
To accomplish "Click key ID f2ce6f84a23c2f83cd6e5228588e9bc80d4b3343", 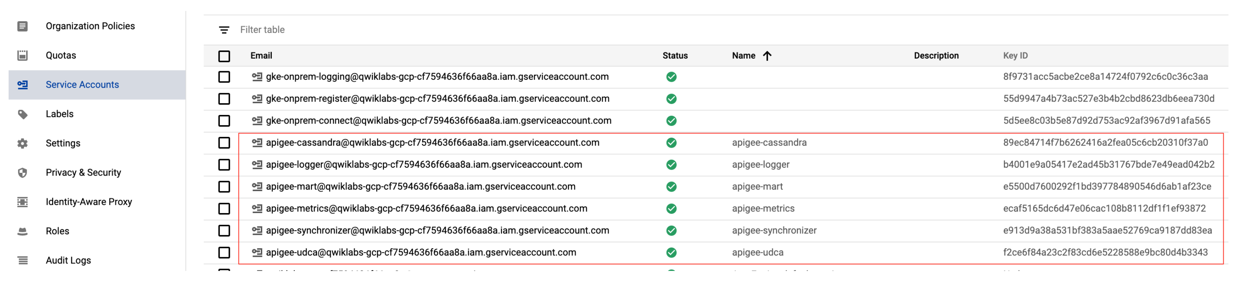I will tap(1105, 252).
